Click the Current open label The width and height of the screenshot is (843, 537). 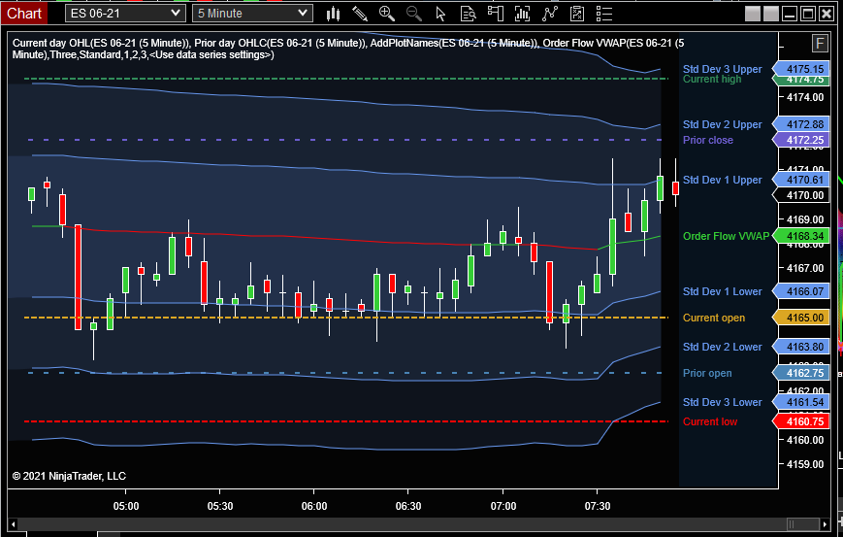coord(713,318)
